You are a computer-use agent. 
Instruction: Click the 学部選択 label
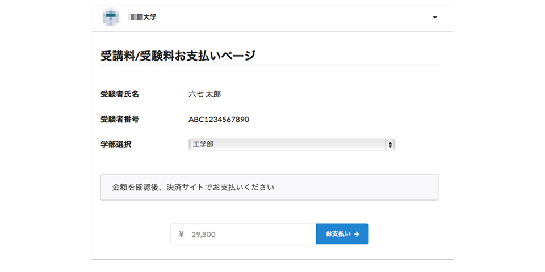116,145
